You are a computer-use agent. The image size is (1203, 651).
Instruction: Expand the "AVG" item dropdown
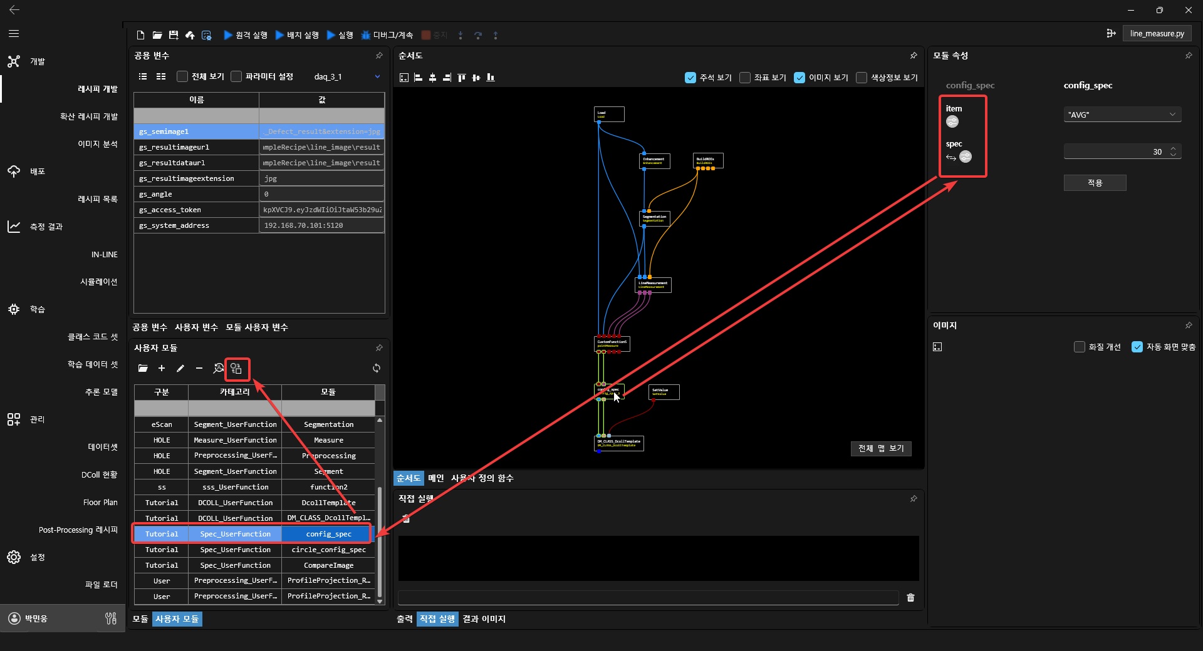[1172, 115]
